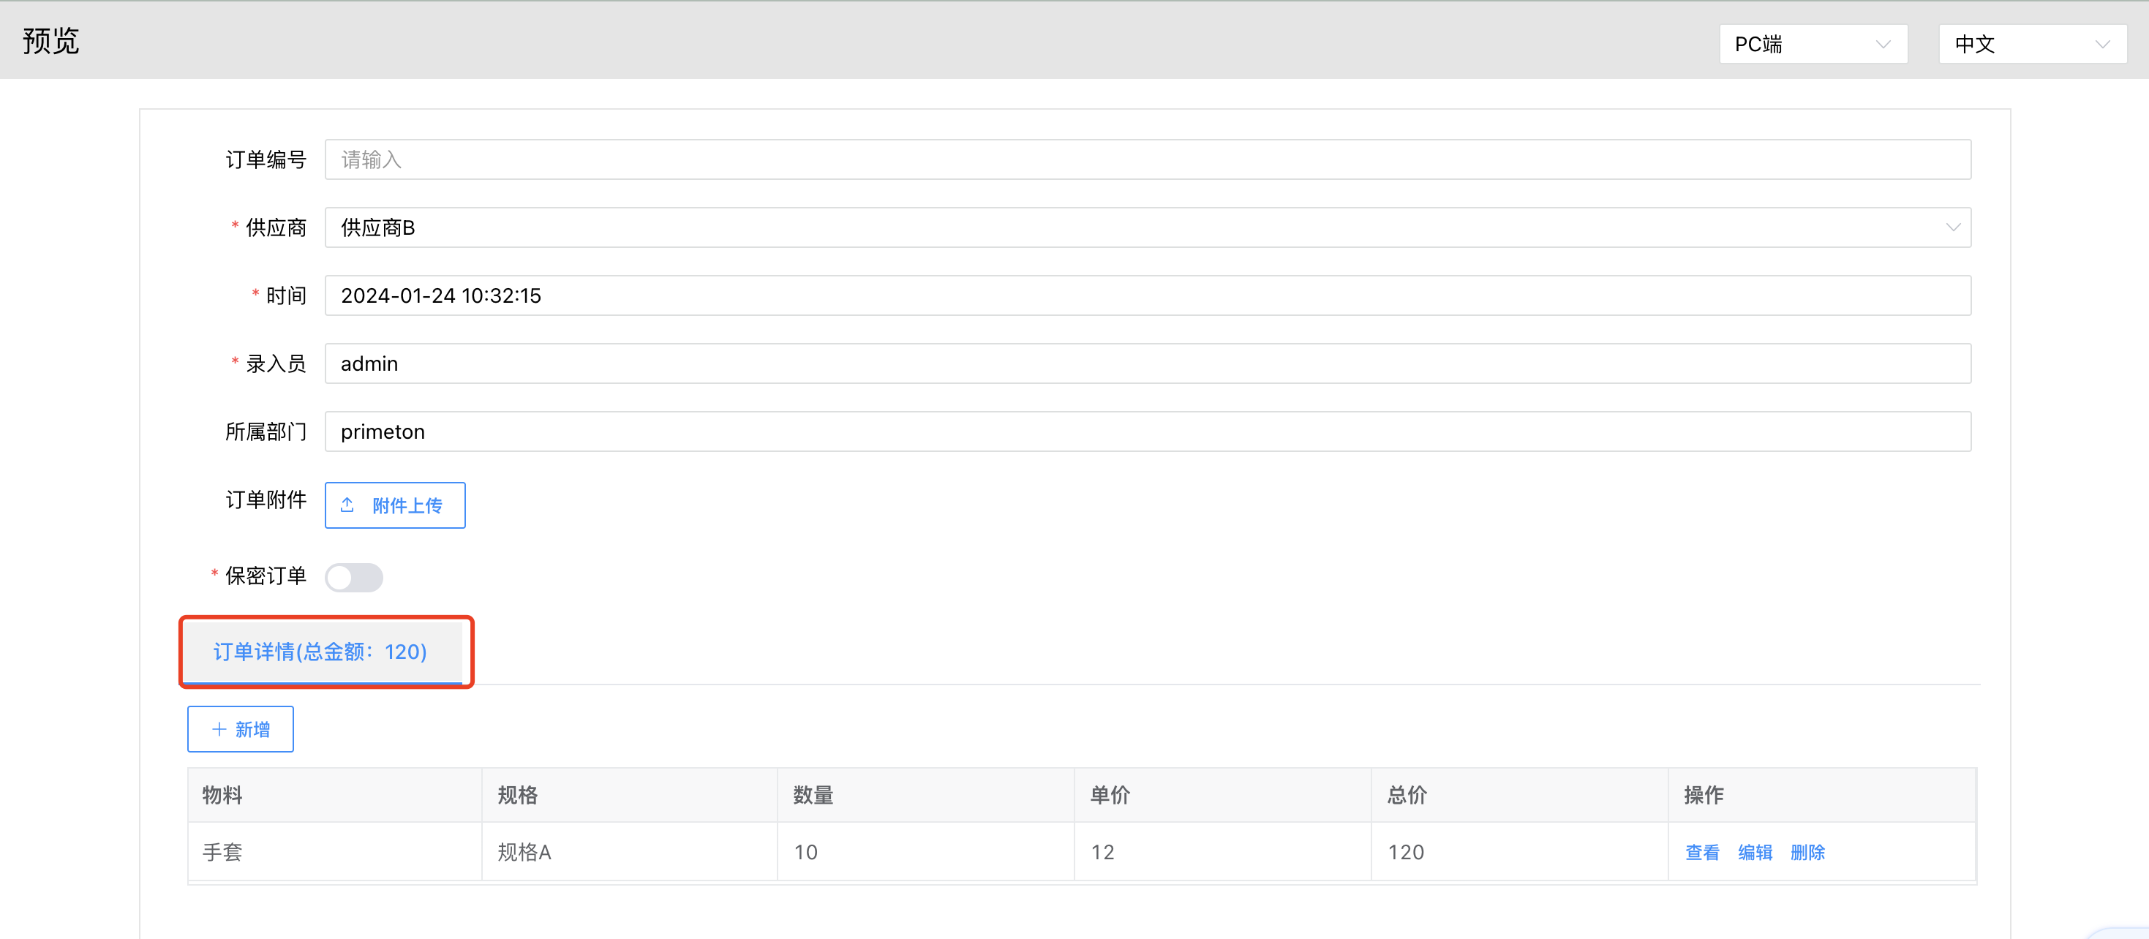Viewport: 2149px width, 939px height.
Task: Click the 手套 table cell
Action: tap(223, 852)
